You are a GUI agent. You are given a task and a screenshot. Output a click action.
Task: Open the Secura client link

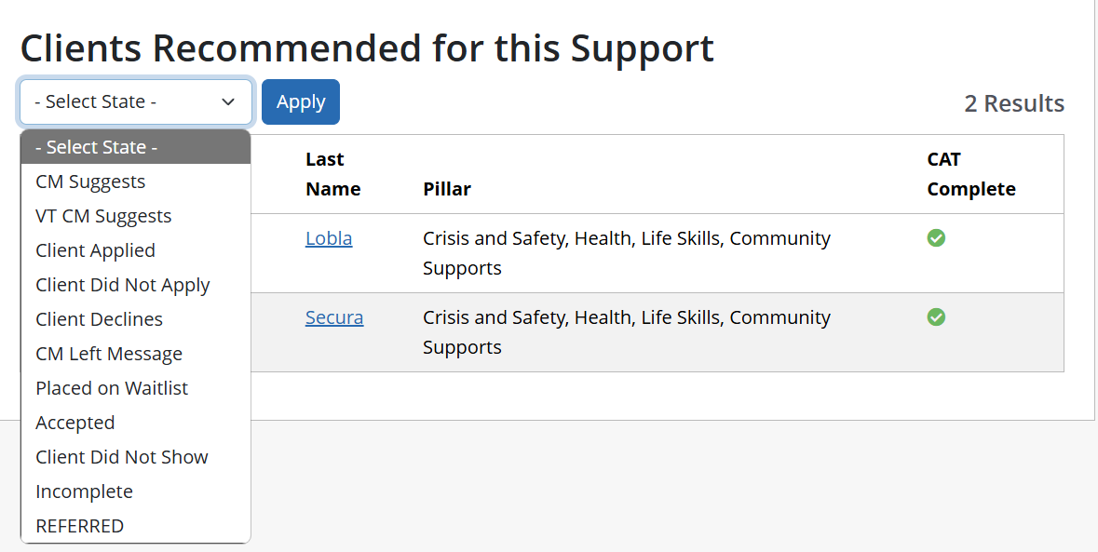click(334, 317)
